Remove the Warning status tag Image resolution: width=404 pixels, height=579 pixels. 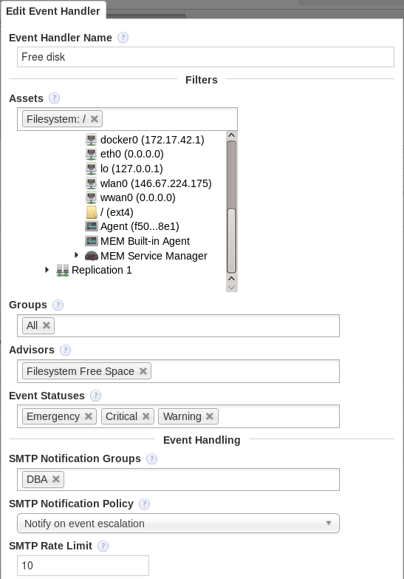(x=210, y=416)
